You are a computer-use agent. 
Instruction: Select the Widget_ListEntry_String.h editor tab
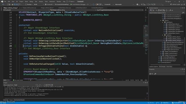tap(10, 8)
